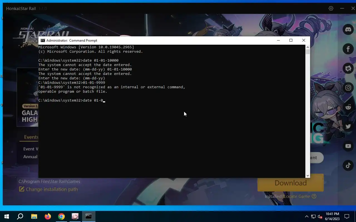Viewport: 356px width, 222px height.
Task: Open second Discord-style icon in launcher sidebar
Action: click(x=348, y=68)
